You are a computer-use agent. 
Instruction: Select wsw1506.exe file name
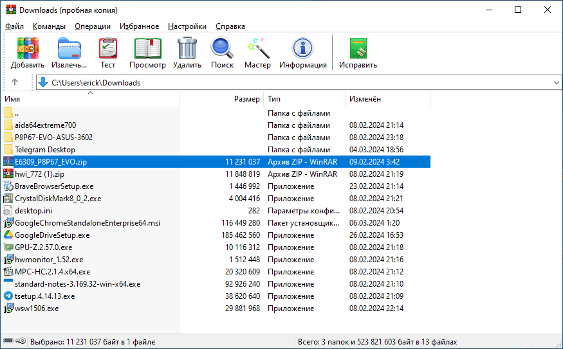click(37, 308)
